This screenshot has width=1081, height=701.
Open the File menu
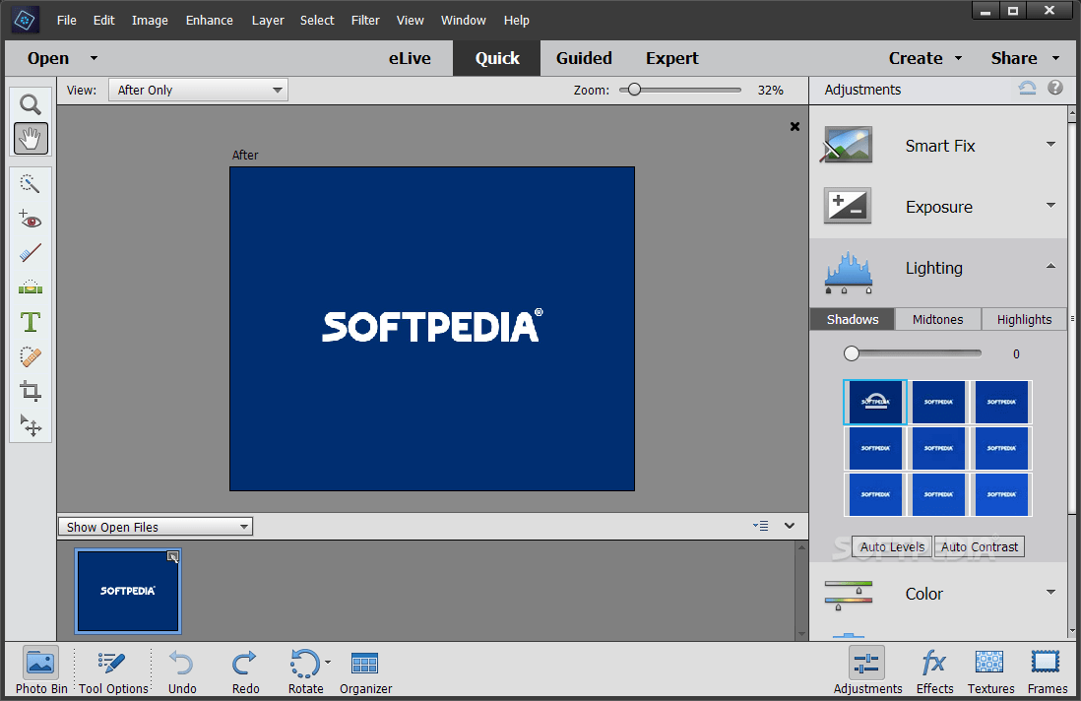pos(66,20)
